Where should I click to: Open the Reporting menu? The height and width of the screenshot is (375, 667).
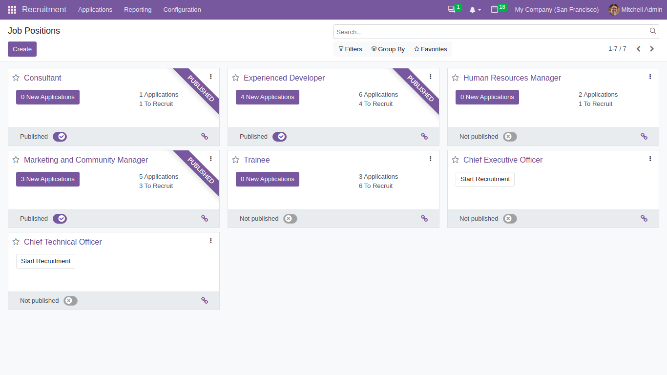[x=138, y=9]
